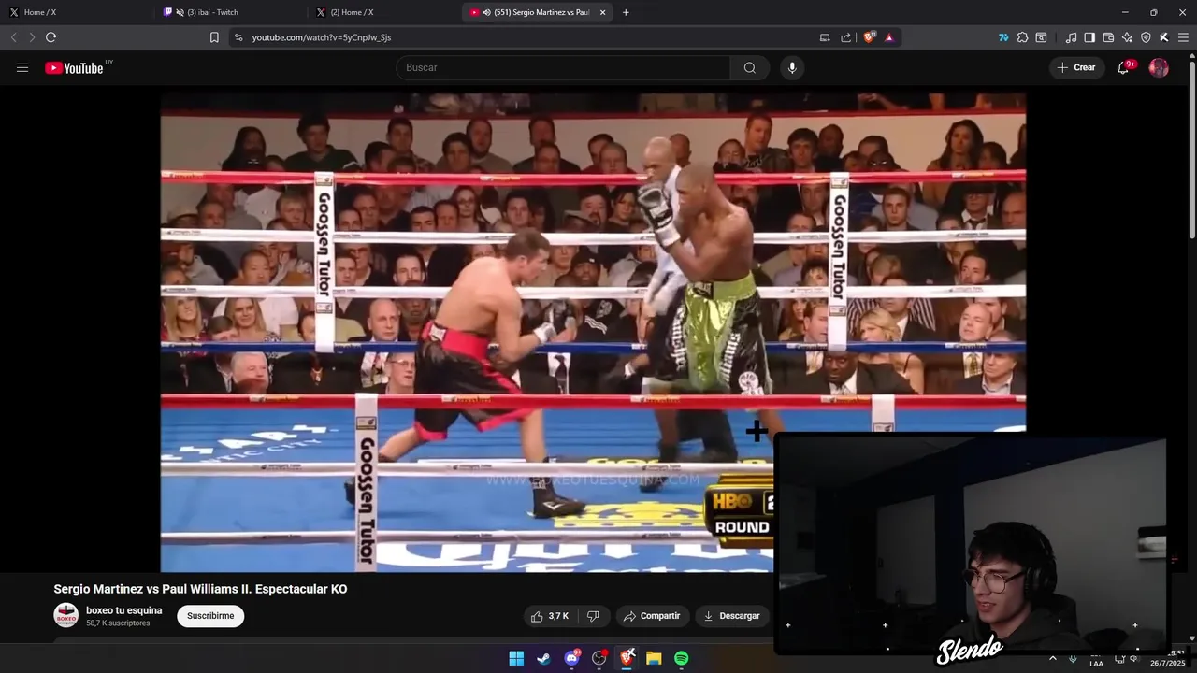Open Steam from the taskbar
Screen dimensions: 1197x673
(543, 658)
